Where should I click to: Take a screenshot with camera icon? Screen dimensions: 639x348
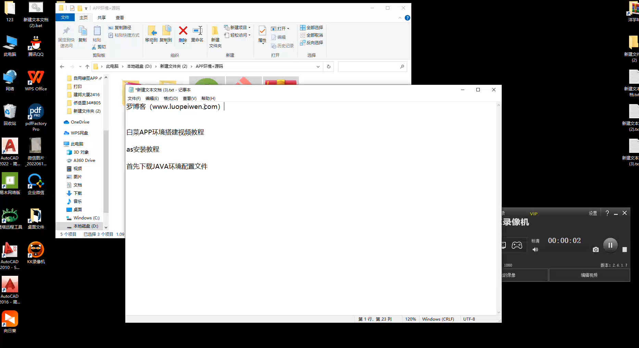pos(596,250)
